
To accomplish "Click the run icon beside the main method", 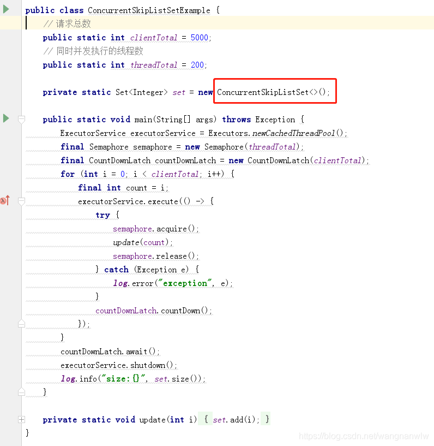I will coord(6,118).
